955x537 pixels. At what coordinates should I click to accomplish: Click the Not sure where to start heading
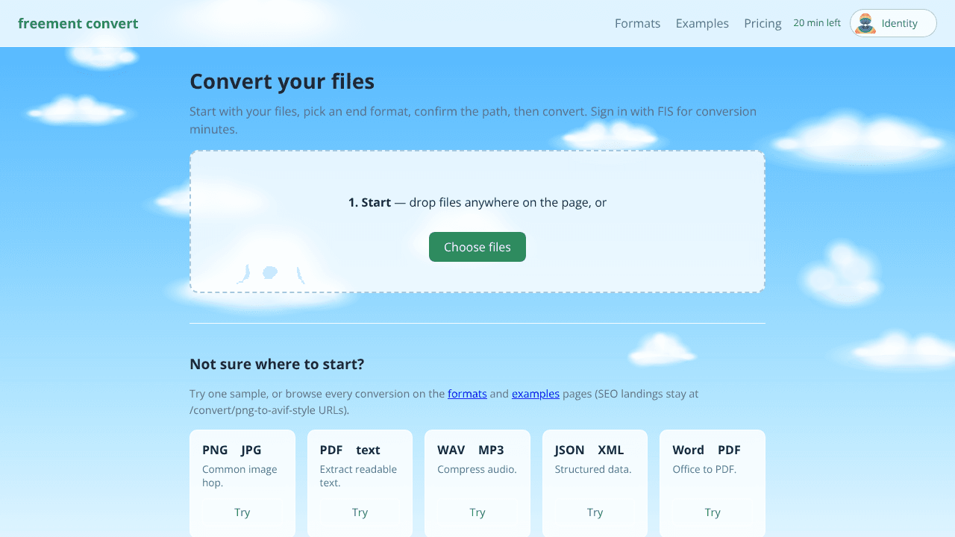[277, 364]
